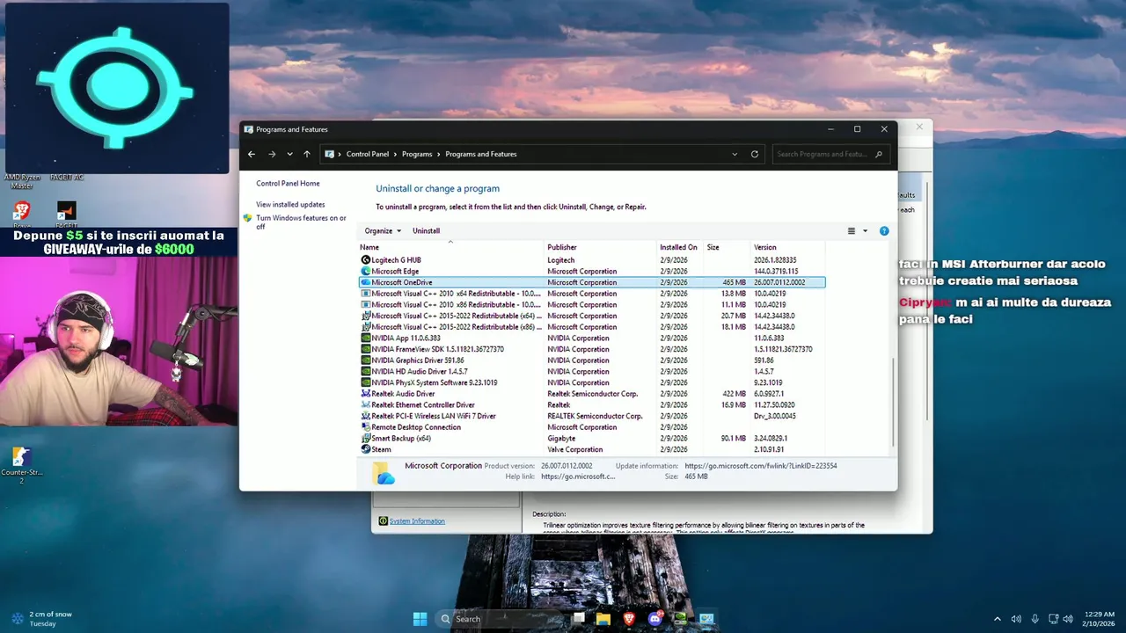Open the Windows Start button
This screenshot has width=1126, height=633.
tap(420, 618)
